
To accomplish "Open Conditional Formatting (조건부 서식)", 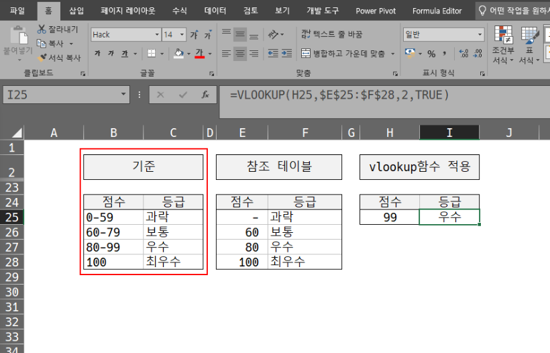I will click(x=504, y=44).
